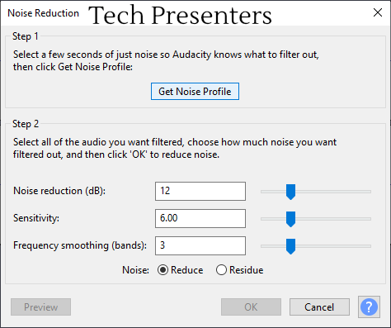This screenshot has height=328, width=391.
Task: Grab the Noise reduction slider handle
Action: (x=290, y=192)
